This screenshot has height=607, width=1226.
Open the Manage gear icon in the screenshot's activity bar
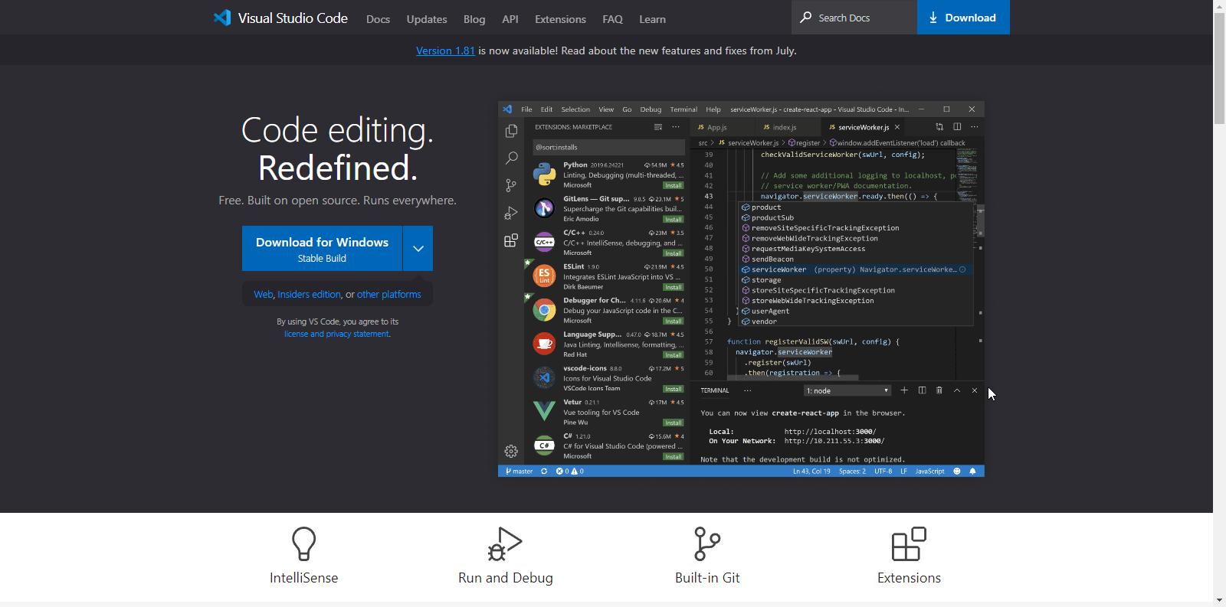(x=511, y=452)
